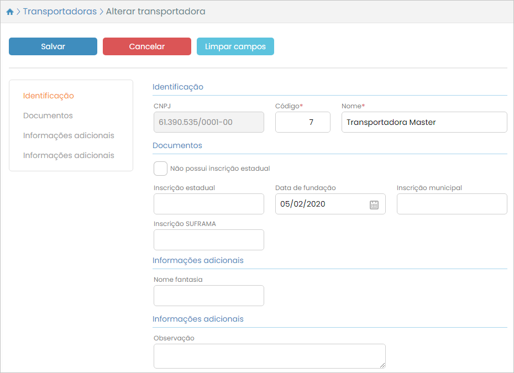The height and width of the screenshot is (373, 514).
Task: Go to Transportadoras in the breadcrumb
Action: click(x=60, y=12)
